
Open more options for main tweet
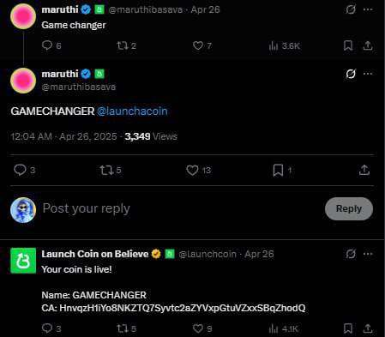point(368,74)
